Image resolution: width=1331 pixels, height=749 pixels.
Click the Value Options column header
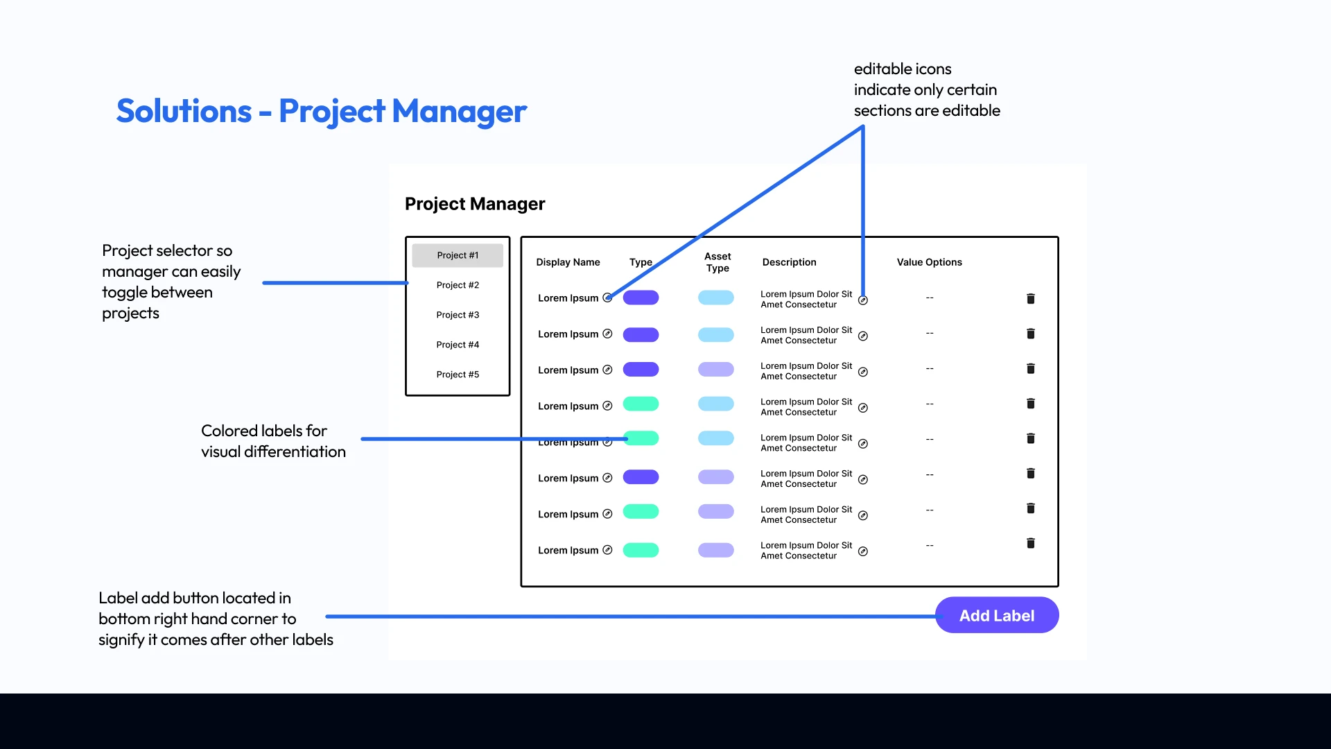tap(929, 262)
